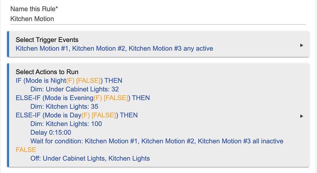Select Dim Kitchen Lights 35 action

[64, 107]
